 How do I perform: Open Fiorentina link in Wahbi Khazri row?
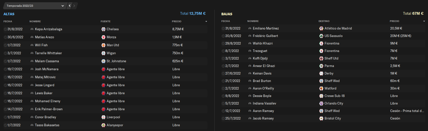pos(332,43)
